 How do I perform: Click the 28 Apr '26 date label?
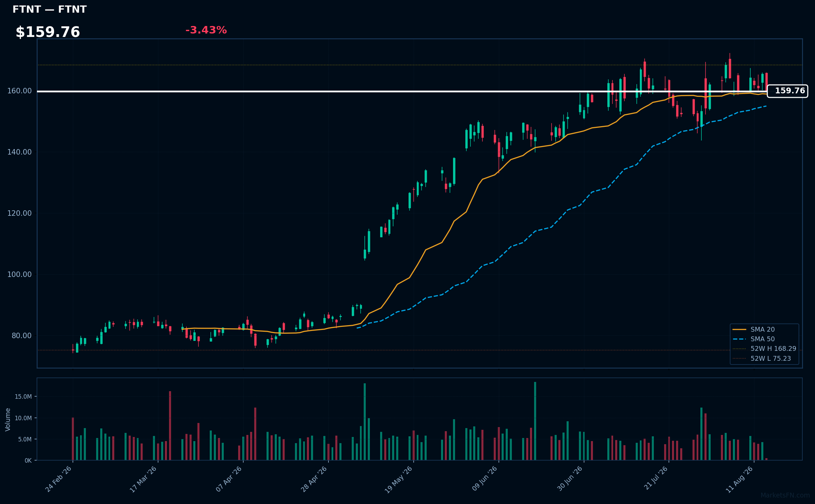[314, 479]
